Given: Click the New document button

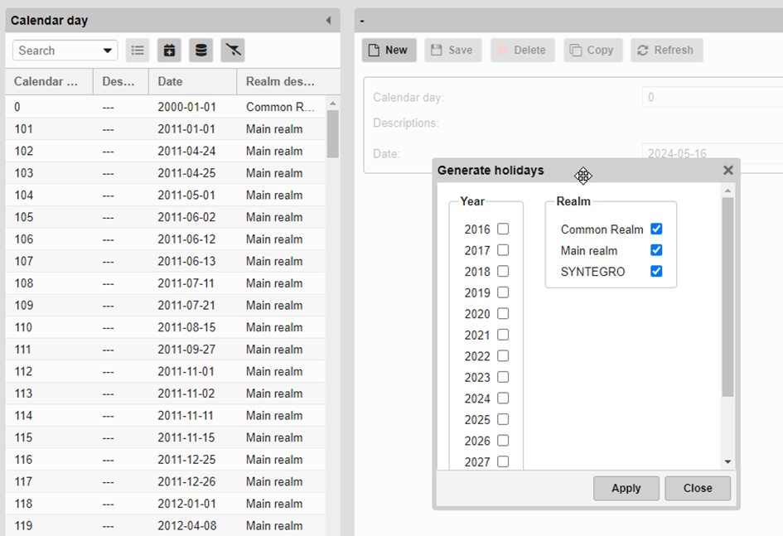Looking at the screenshot, I should click(x=389, y=50).
